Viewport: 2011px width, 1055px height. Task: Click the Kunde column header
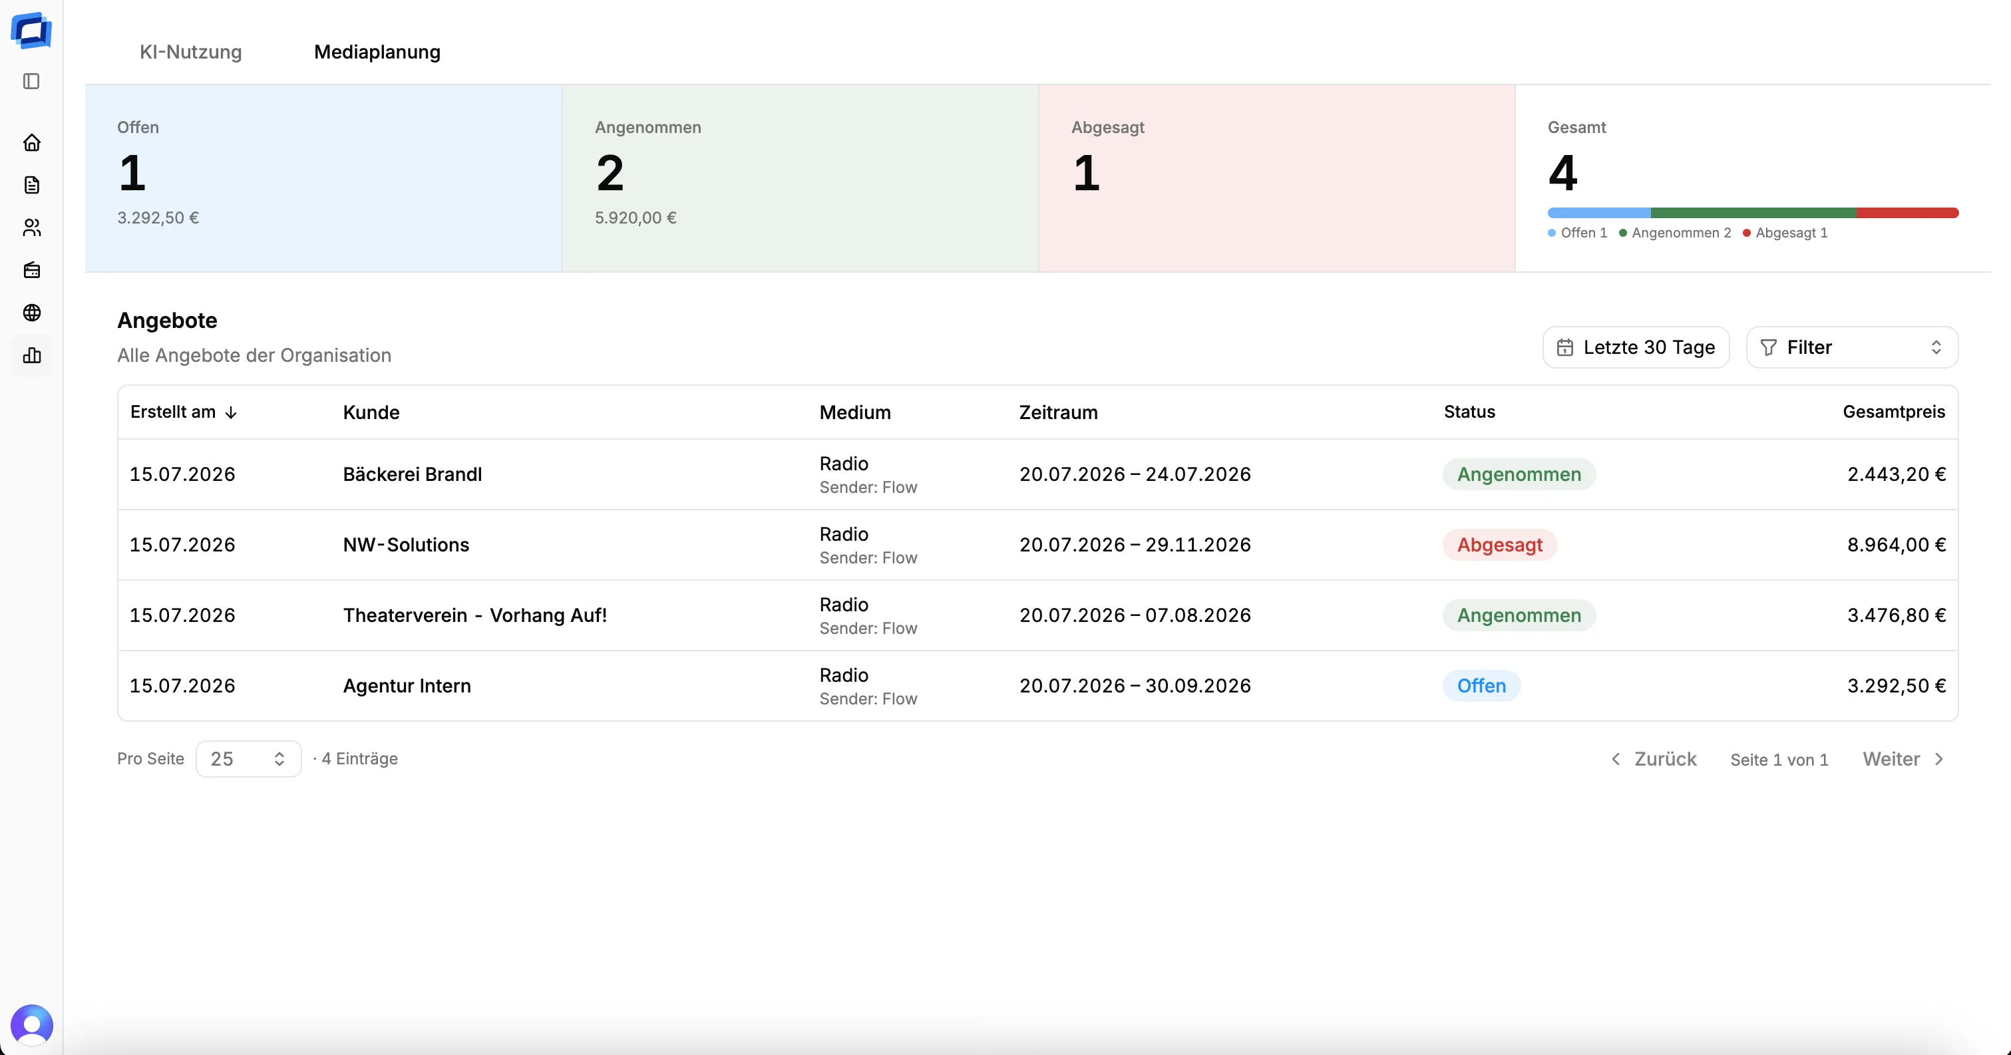(371, 412)
